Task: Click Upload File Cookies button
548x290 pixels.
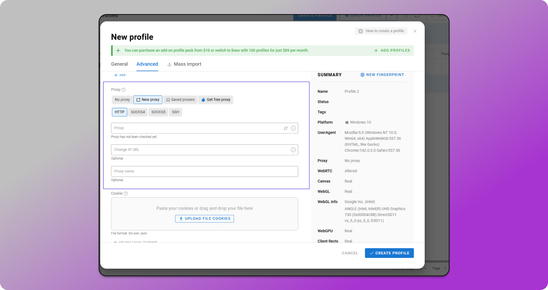Action: (204, 218)
